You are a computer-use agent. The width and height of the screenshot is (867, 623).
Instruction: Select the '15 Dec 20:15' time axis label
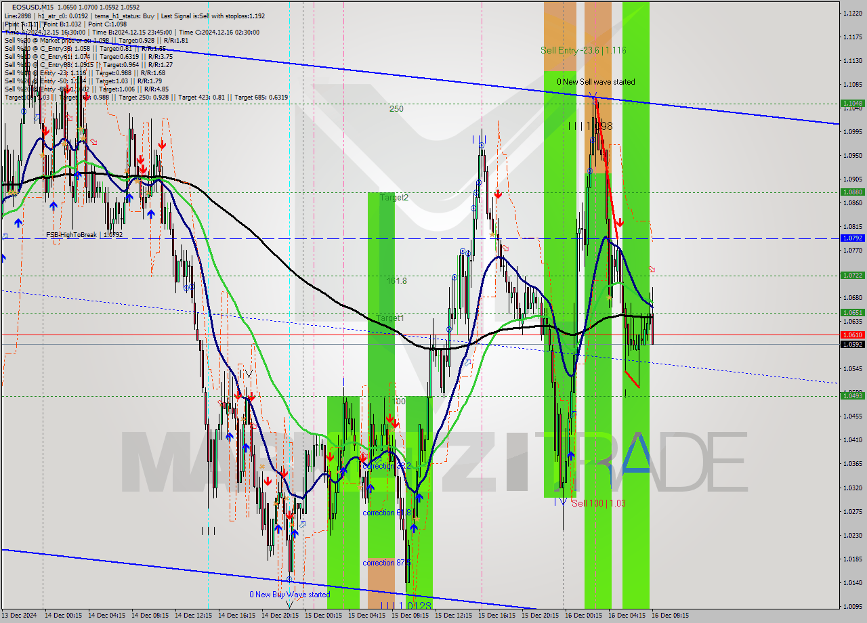541,616
